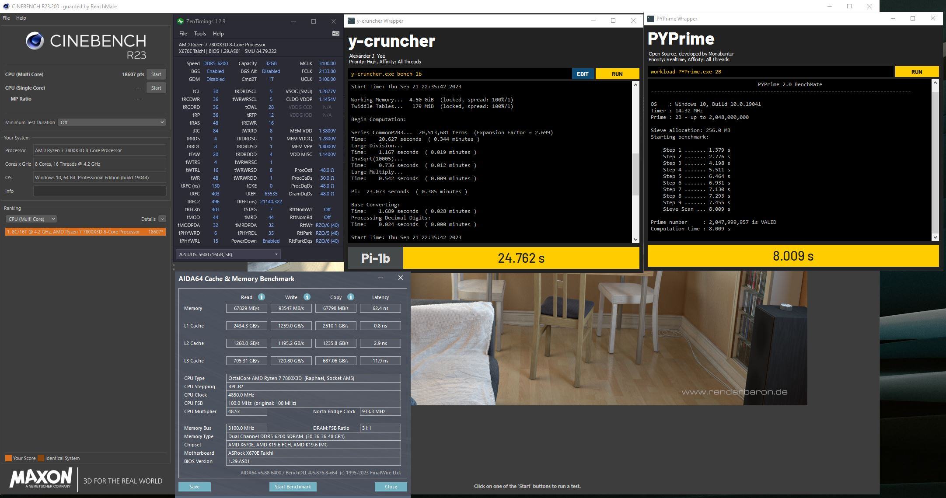946x498 pixels.
Task: Start the CPU Multi Core test
Action: pos(156,74)
